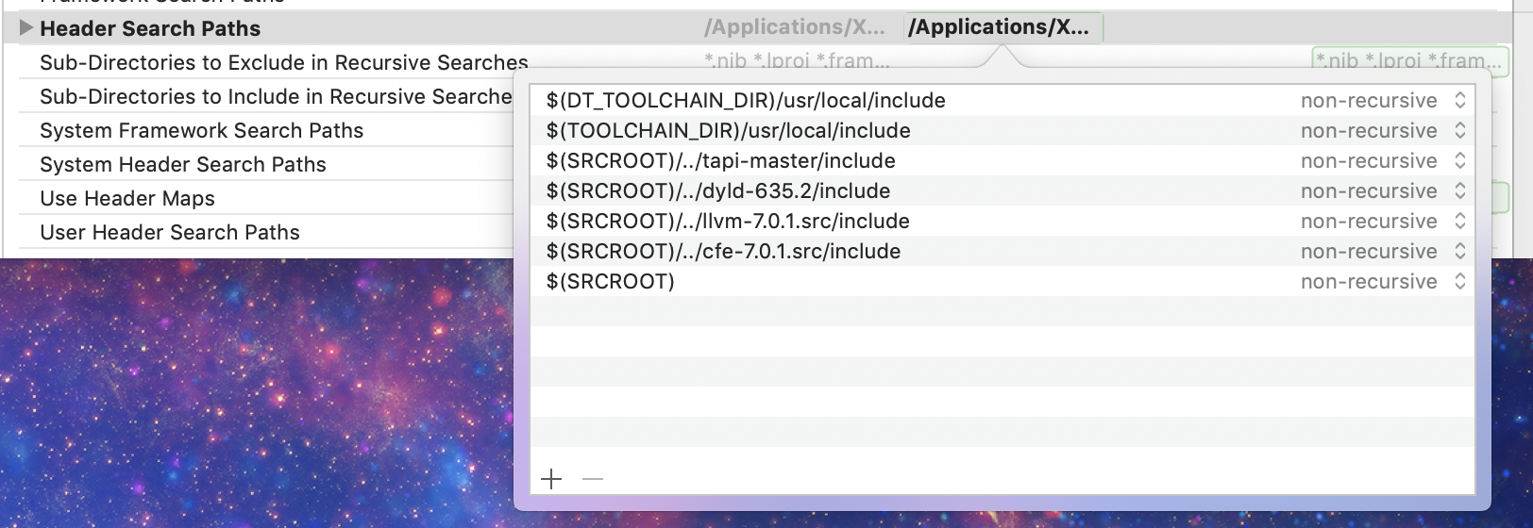1533x528 pixels.
Task: Select User Header Search Paths setting
Action: pyautogui.click(x=170, y=232)
